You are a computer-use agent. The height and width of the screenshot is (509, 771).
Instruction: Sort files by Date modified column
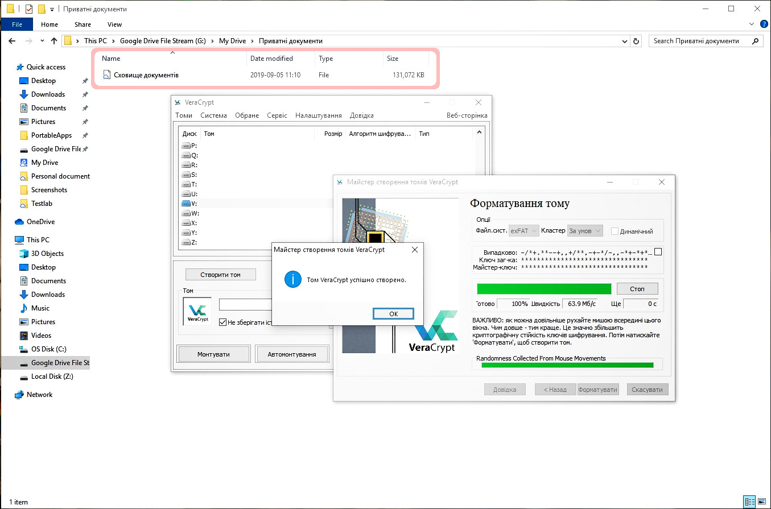[x=271, y=59]
